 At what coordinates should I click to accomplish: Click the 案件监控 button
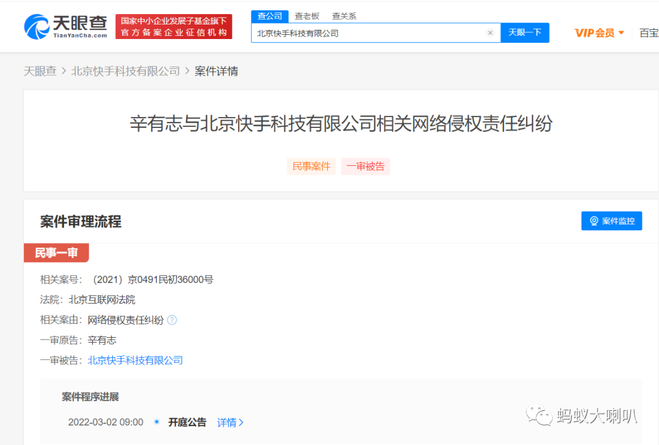[x=611, y=221]
